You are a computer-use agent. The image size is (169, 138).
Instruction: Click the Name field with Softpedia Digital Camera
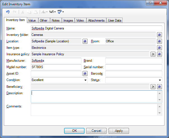click(x=97, y=28)
